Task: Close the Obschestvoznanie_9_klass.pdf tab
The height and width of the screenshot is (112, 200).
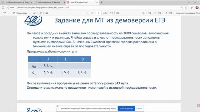Action: pos(64,2)
